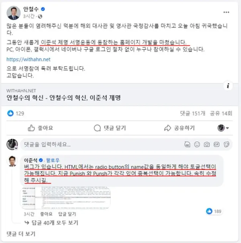The width and height of the screenshot is (241, 243).
Task: Click the globe public audience icon
Action: click(x=40, y=16)
